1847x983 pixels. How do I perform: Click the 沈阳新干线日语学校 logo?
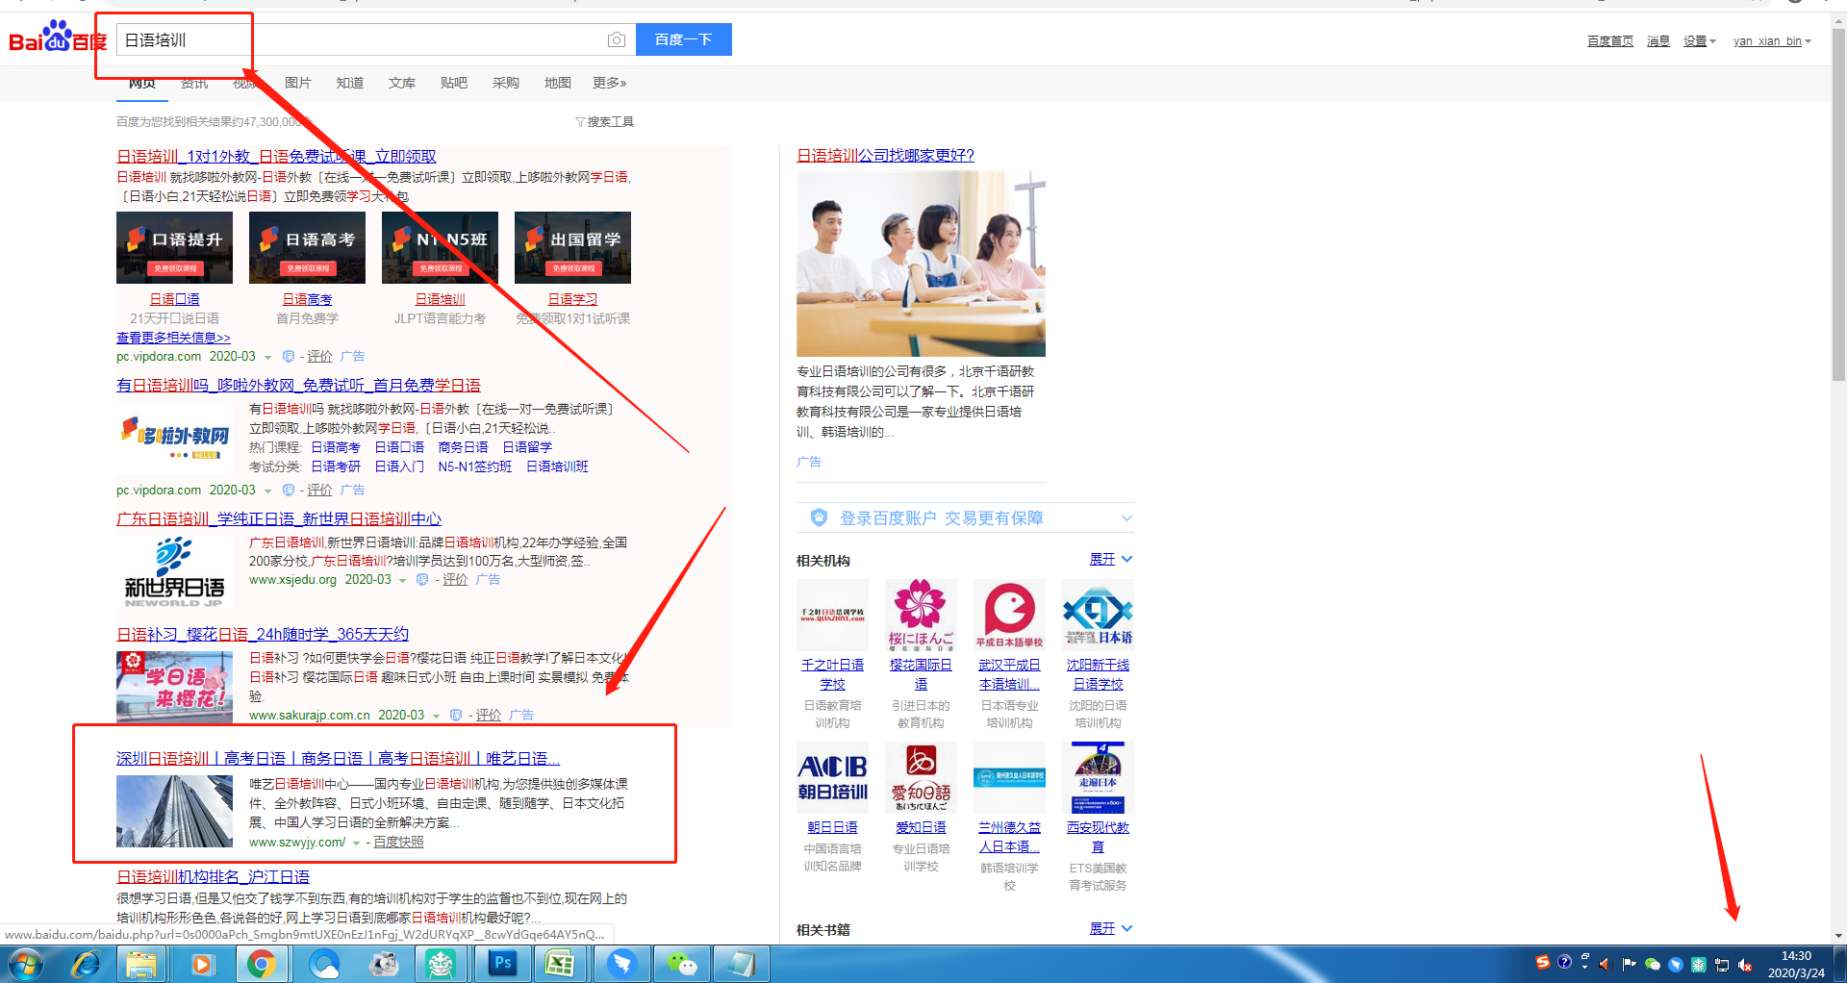(x=1098, y=615)
